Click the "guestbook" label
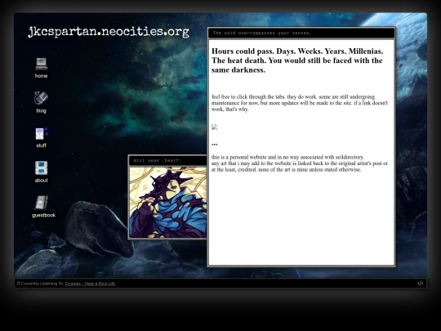Viewport: 441px width, 331px height. point(43,215)
